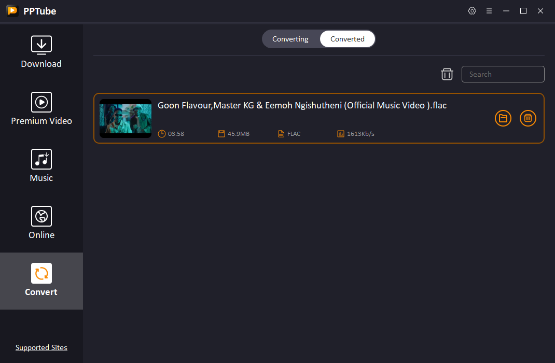
Task: Select the Convert section in sidebar
Action: (41, 281)
